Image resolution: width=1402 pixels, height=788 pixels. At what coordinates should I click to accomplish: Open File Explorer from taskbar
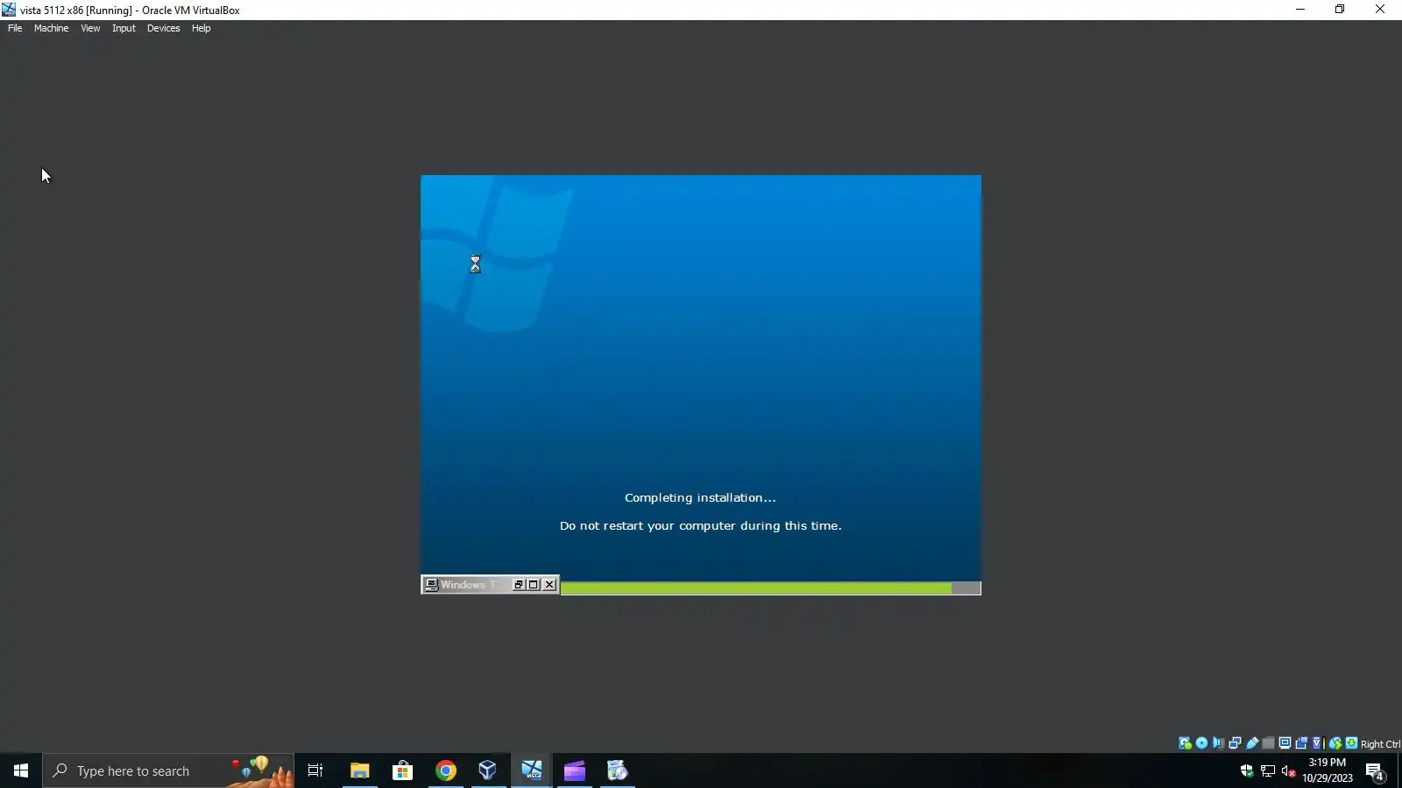pyautogui.click(x=359, y=770)
